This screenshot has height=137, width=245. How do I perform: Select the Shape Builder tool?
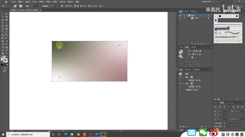3,38
